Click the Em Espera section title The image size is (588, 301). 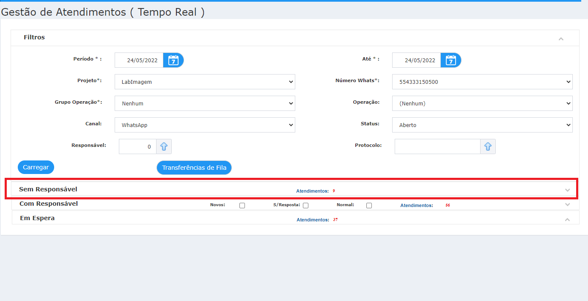[x=37, y=218]
